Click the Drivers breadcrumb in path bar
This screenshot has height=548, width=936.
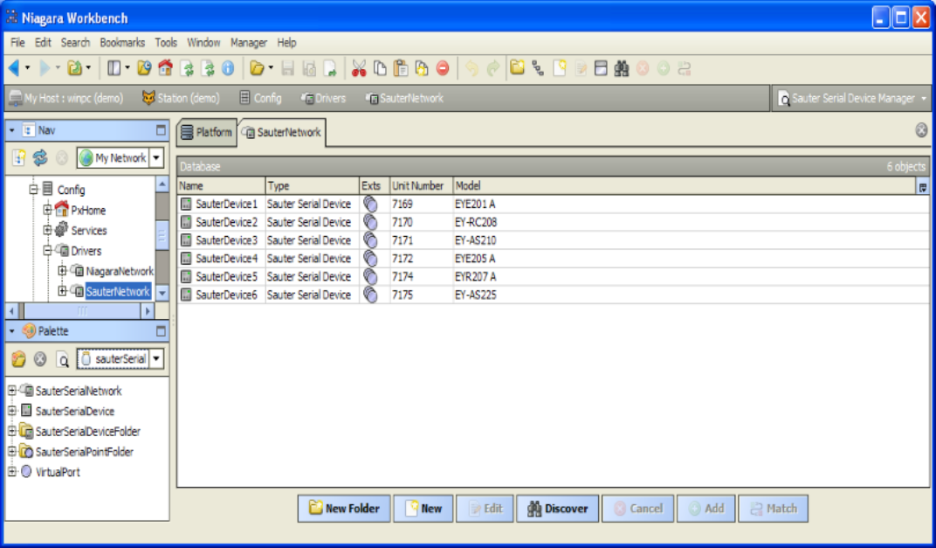click(324, 98)
